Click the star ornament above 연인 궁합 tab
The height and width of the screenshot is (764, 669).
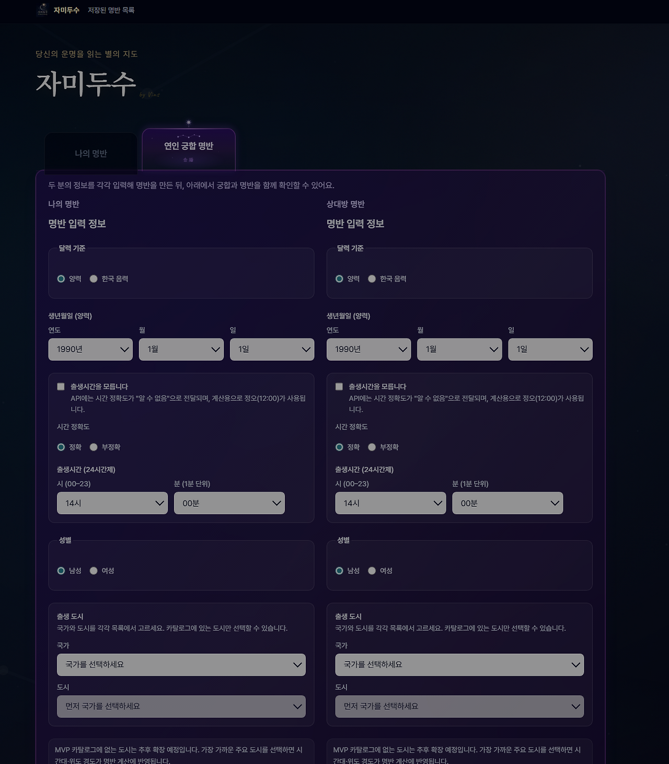pyautogui.click(x=189, y=123)
